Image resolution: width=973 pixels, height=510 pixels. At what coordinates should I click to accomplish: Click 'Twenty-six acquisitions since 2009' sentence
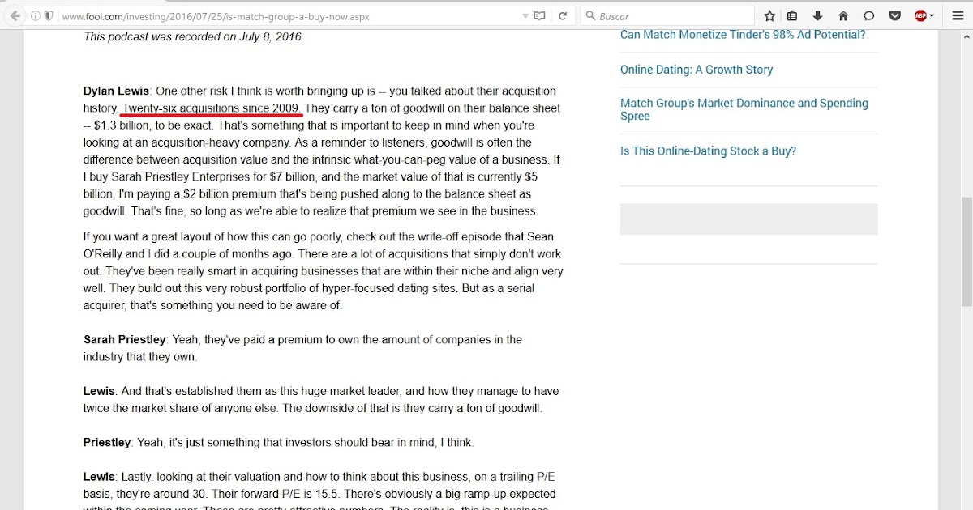click(212, 108)
